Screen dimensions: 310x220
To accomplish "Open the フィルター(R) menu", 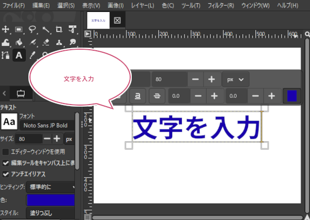I will click(x=221, y=5).
